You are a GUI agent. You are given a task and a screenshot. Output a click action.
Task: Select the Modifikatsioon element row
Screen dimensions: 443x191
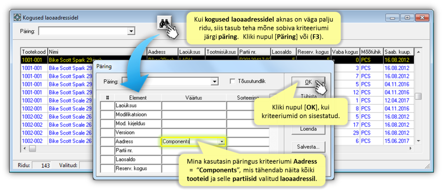point(138,115)
